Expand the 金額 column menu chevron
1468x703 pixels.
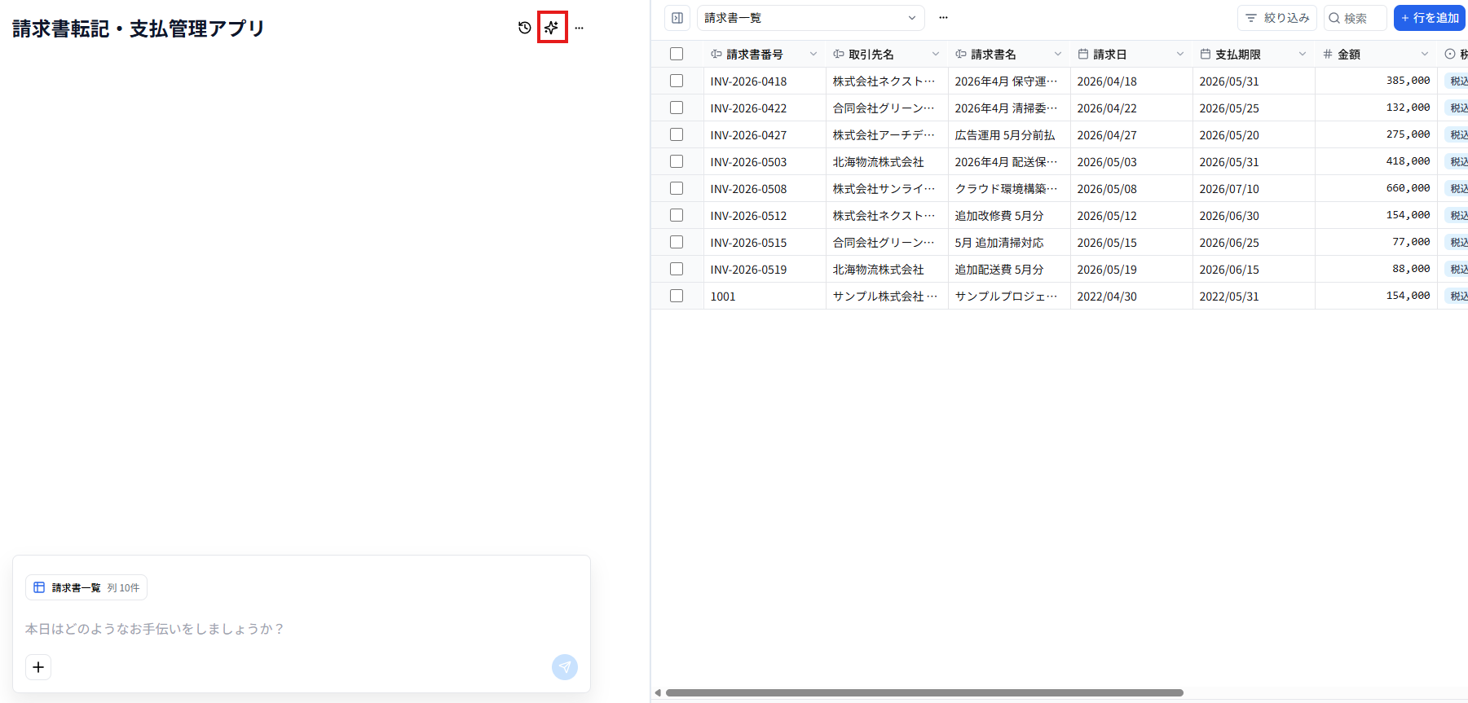(x=1425, y=54)
